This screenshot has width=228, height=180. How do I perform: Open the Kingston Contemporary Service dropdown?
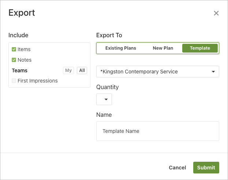[x=158, y=72]
